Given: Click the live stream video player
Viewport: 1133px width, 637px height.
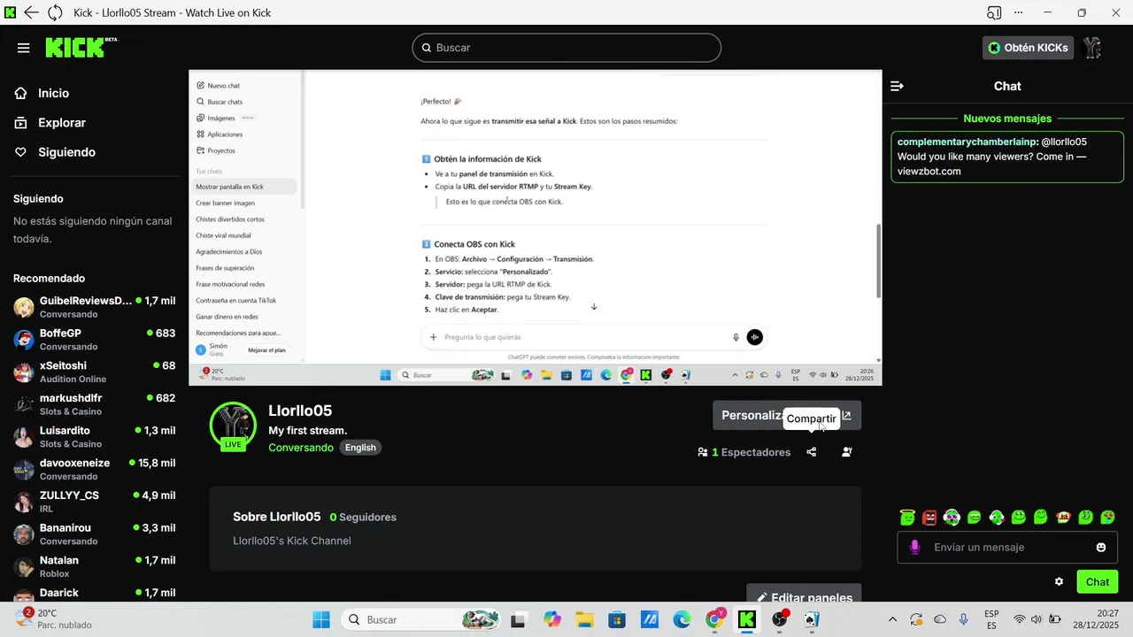Looking at the screenshot, I should [536, 227].
